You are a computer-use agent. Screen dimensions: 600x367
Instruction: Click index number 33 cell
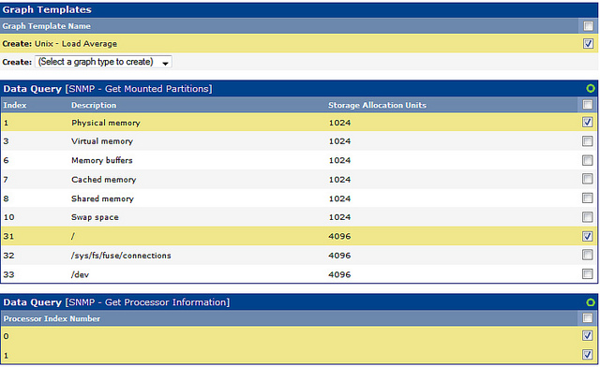point(8,274)
